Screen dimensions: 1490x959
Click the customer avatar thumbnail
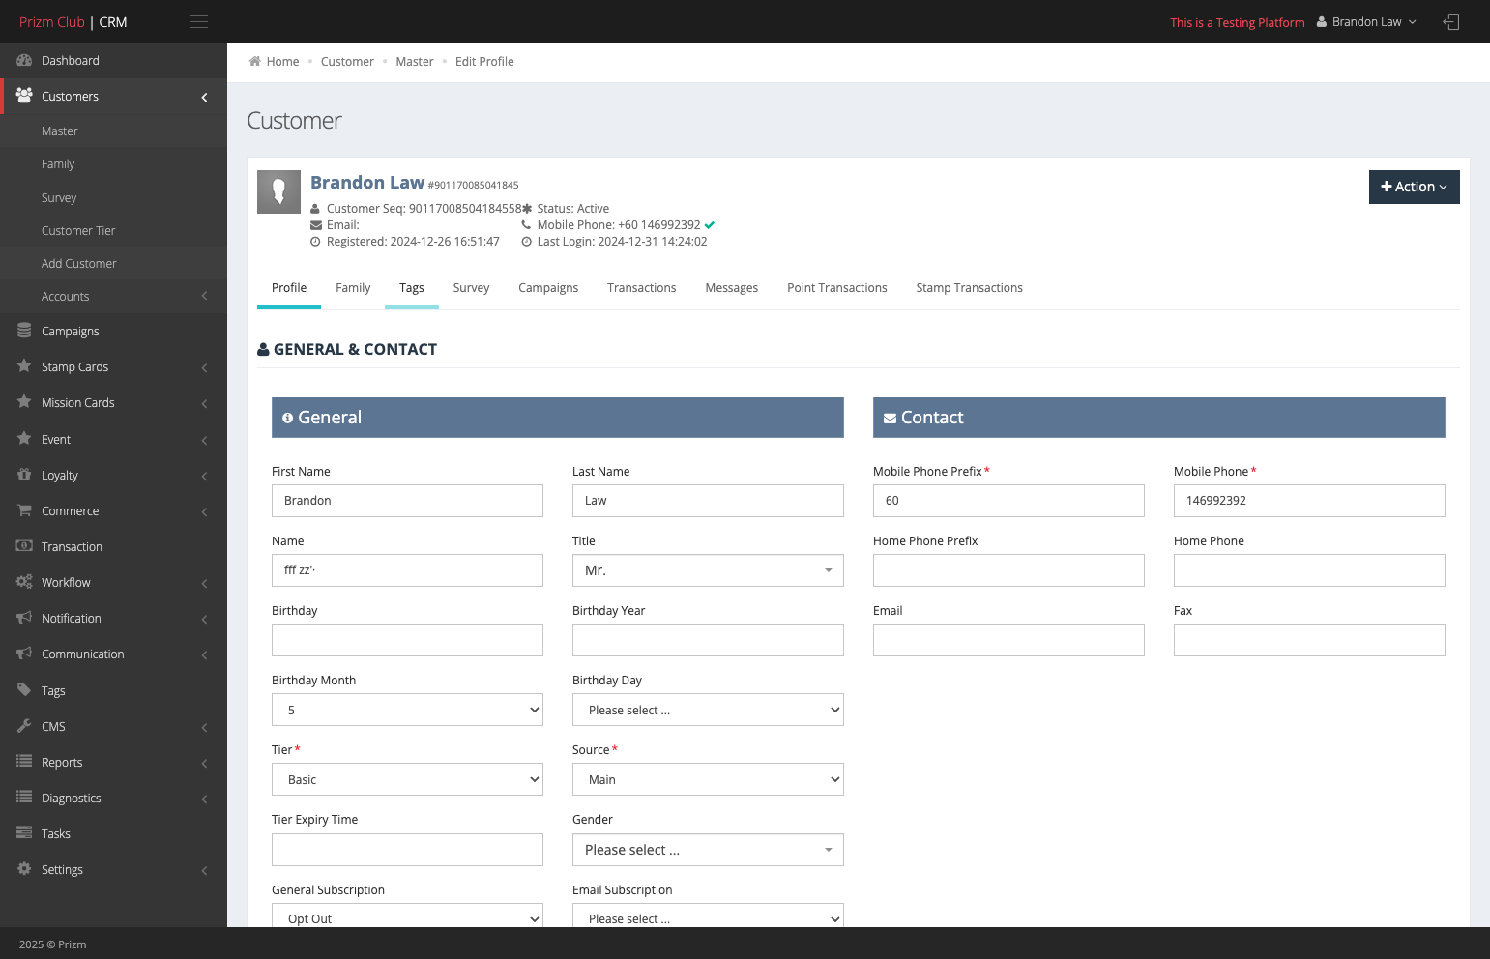tap(278, 191)
